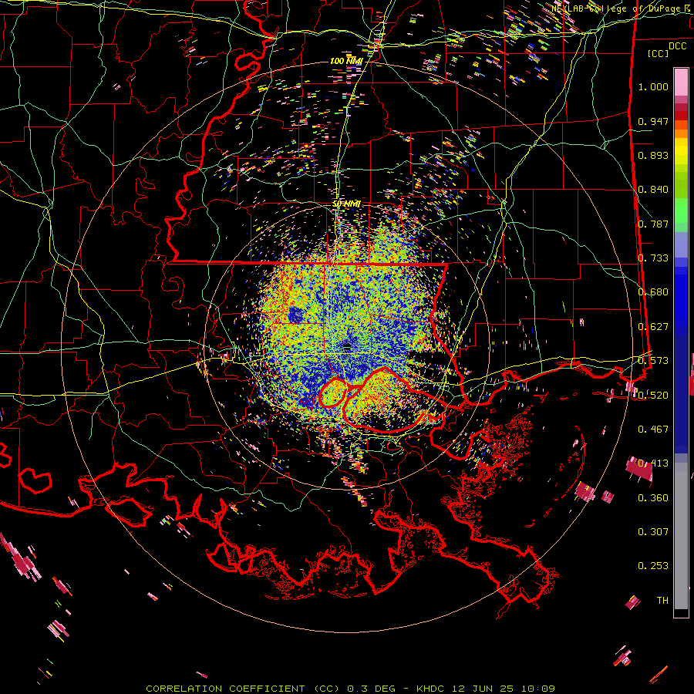Click the [CC] units label
694x694 pixels.
pyautogui.click(x=658, y=53)
